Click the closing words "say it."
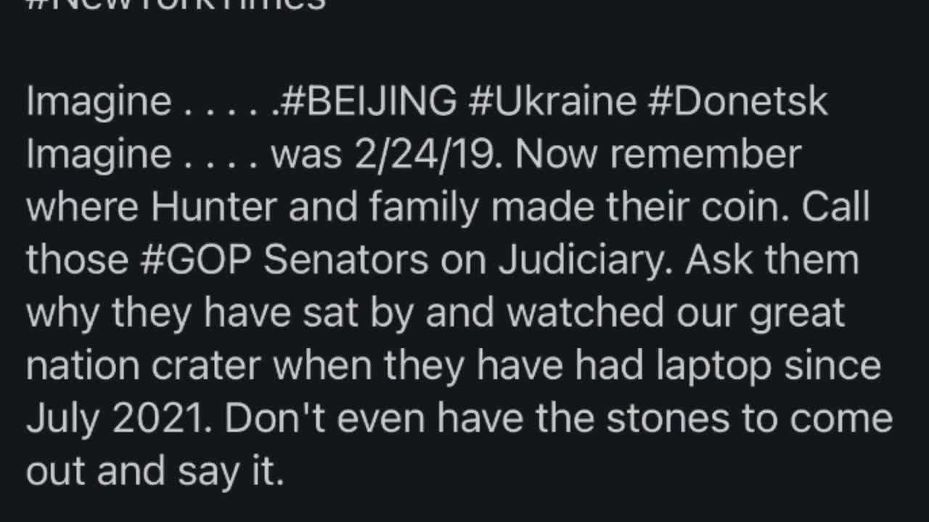This screenshot has width=929, height=522. (x=231, y=473)
